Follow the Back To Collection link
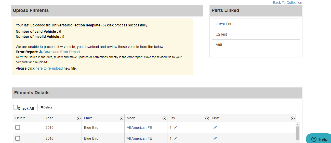331x143 pixels. click(287, 3)
